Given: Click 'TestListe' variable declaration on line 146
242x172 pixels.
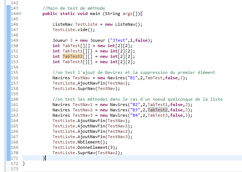Looking at the screenshot, I should [86, 24].
